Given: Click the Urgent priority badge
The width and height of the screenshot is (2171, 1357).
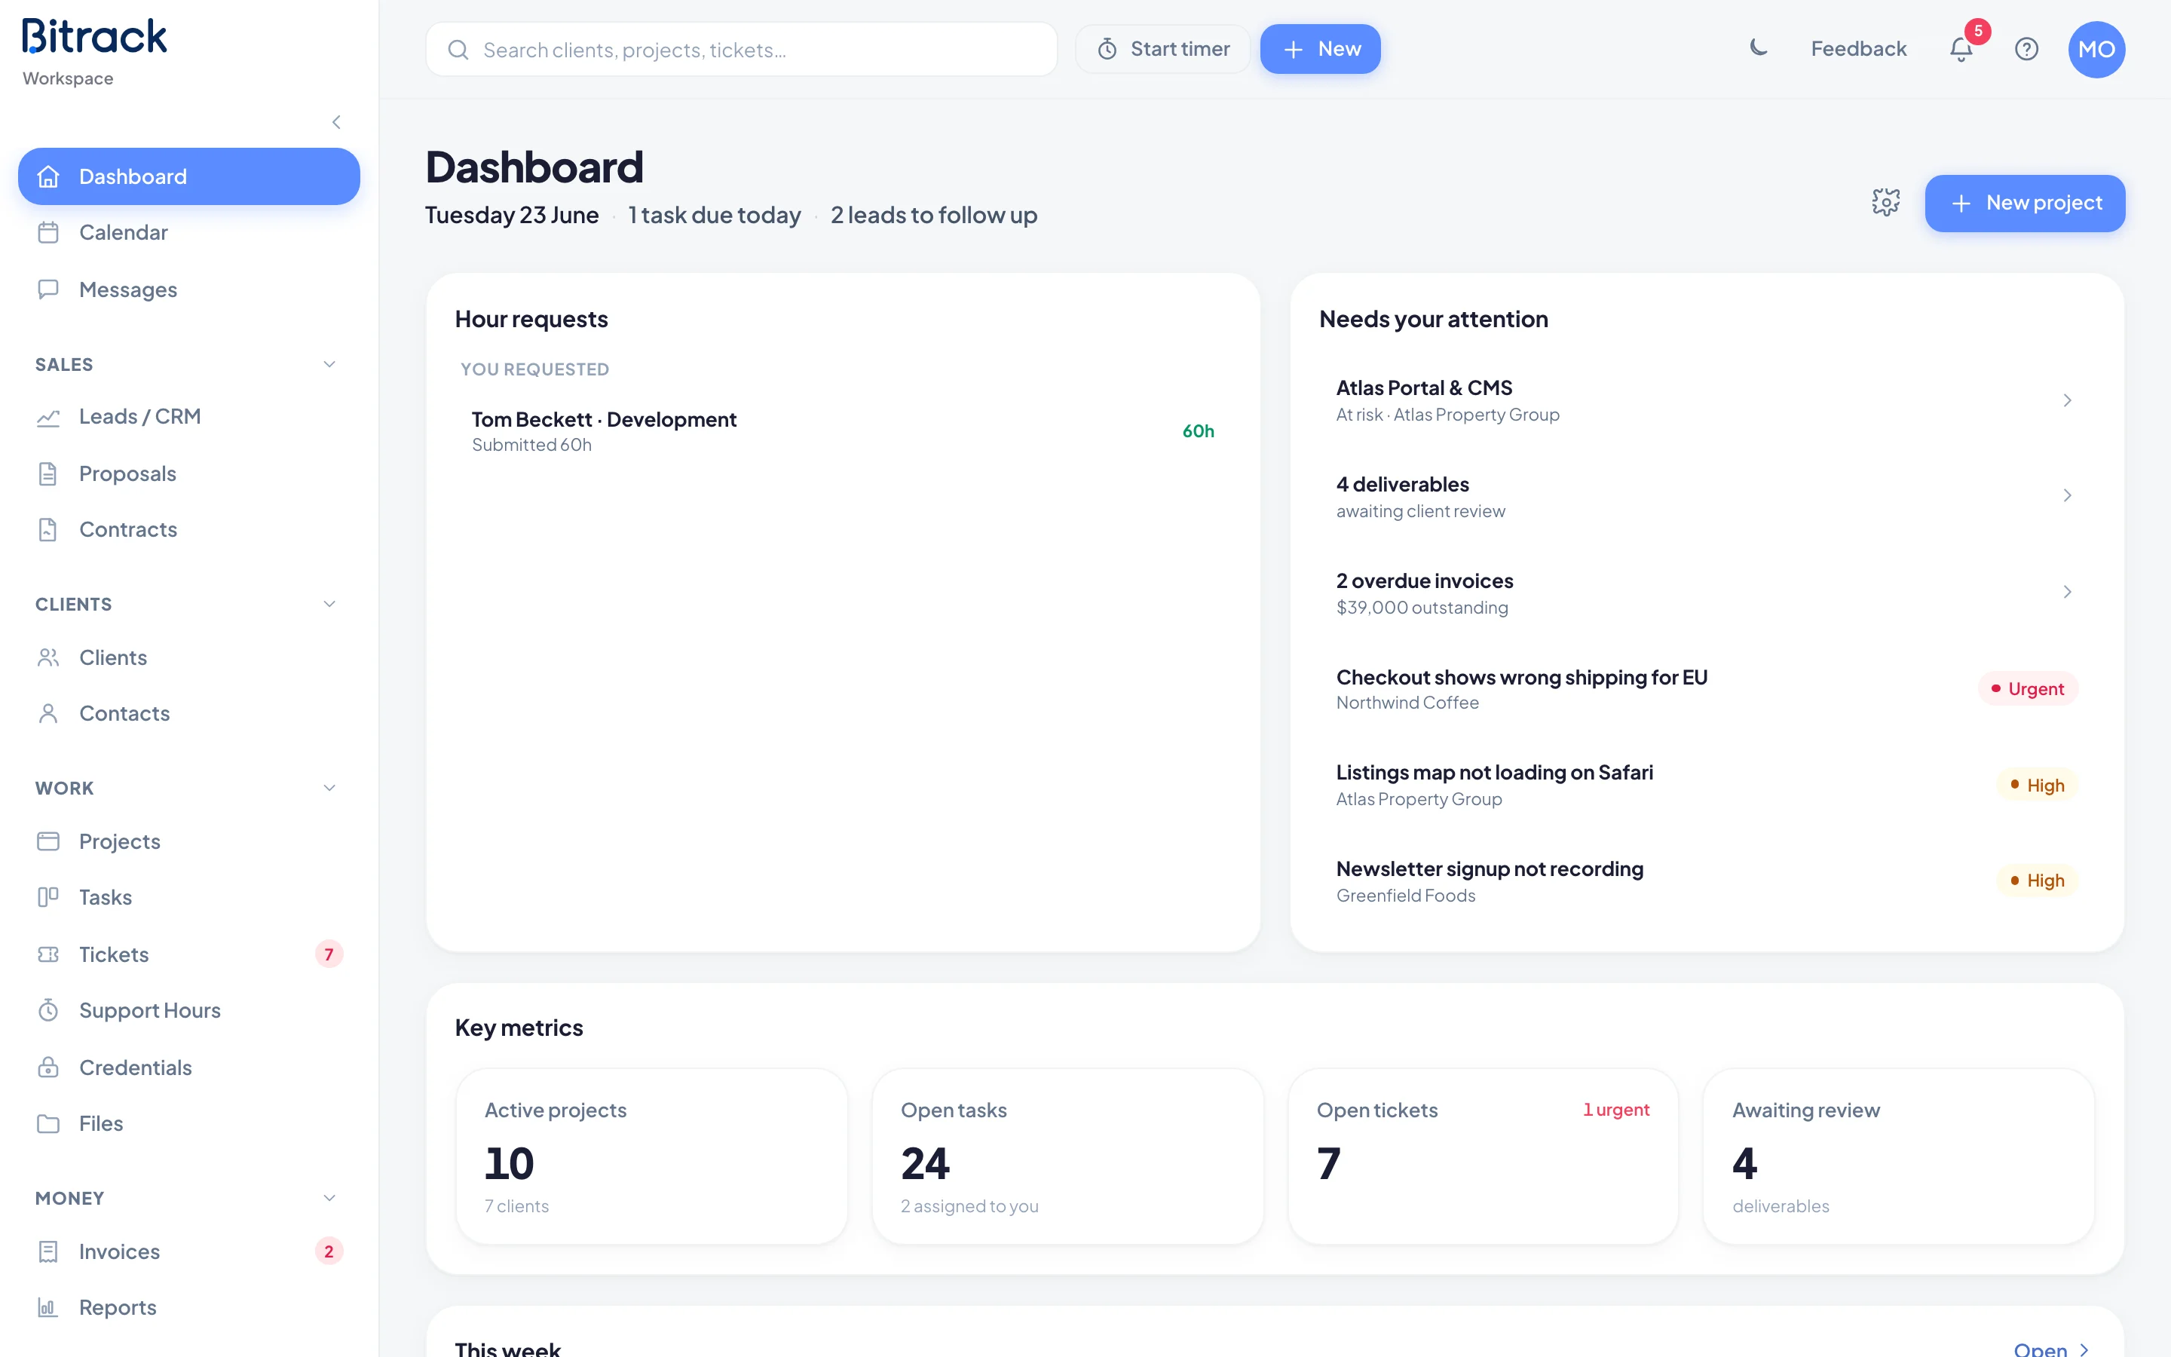Looking at the screenshot, I should (2028, 688).
